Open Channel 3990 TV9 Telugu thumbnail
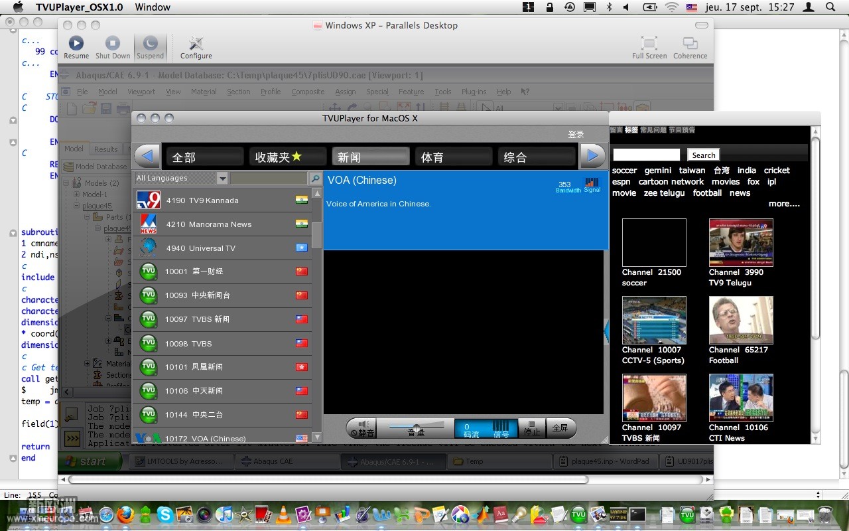Viewport: 849px width, 531px height. [x=741, y=242]
